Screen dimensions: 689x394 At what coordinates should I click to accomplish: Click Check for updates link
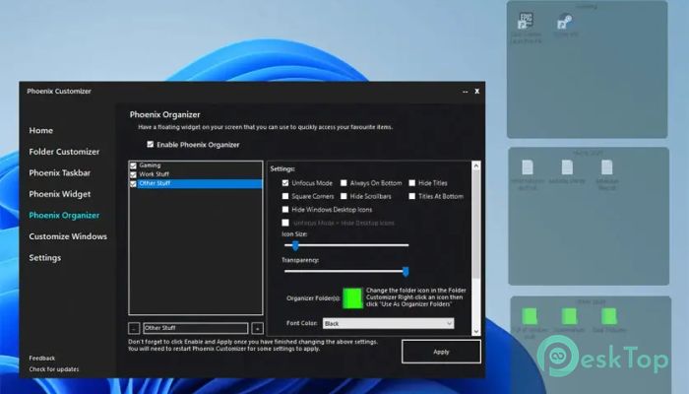[54, 369]
